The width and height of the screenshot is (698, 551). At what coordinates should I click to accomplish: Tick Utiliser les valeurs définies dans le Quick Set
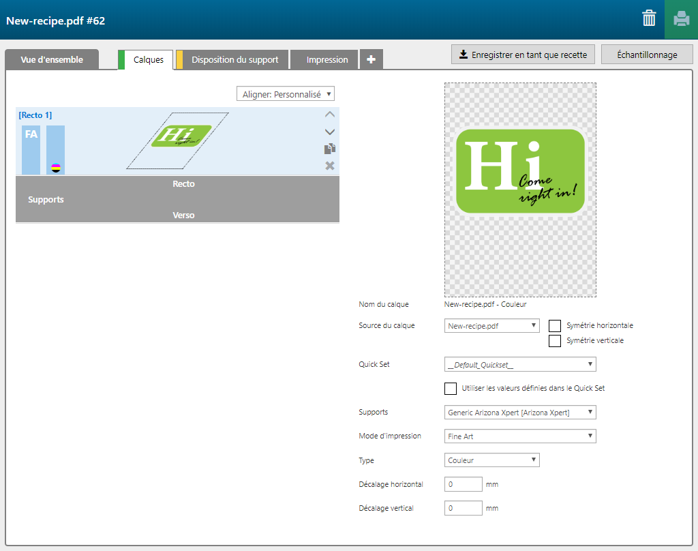point(451,389)
